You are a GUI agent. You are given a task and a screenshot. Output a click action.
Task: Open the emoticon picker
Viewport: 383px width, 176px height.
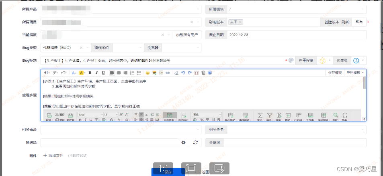pos(147,73)
